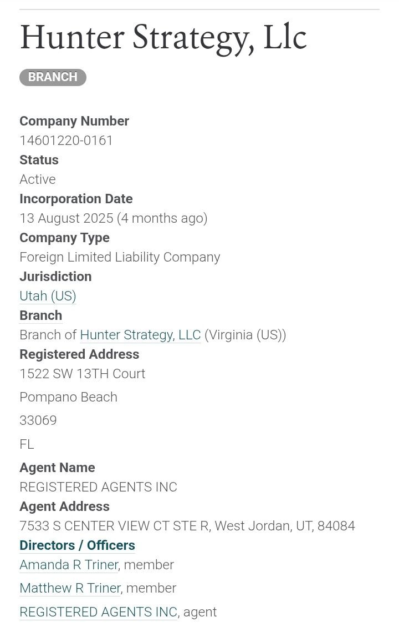399x642 pixels.
Task: Click the Foreign Limited Liability Company text
Action: 120,257
